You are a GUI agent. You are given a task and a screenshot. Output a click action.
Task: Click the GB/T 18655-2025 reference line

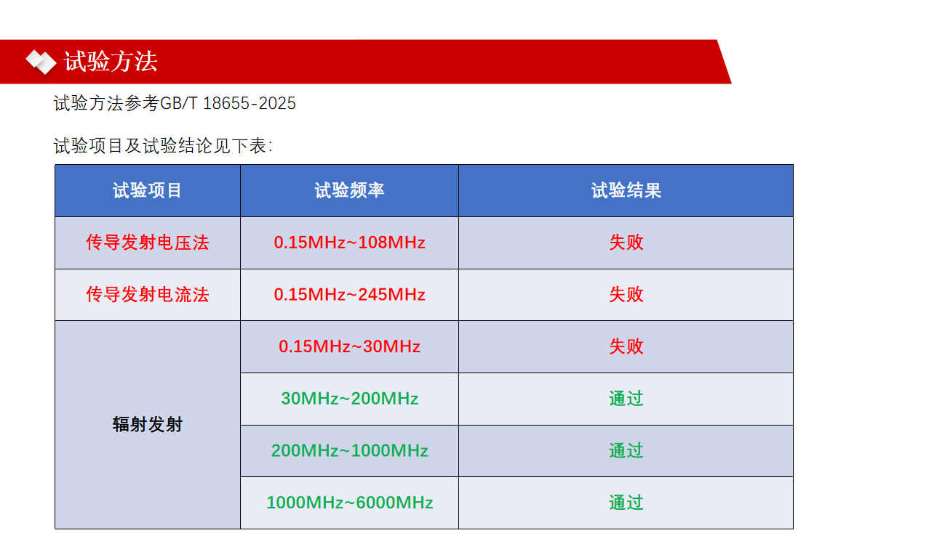pyautogui.click(x=175, y=103)
